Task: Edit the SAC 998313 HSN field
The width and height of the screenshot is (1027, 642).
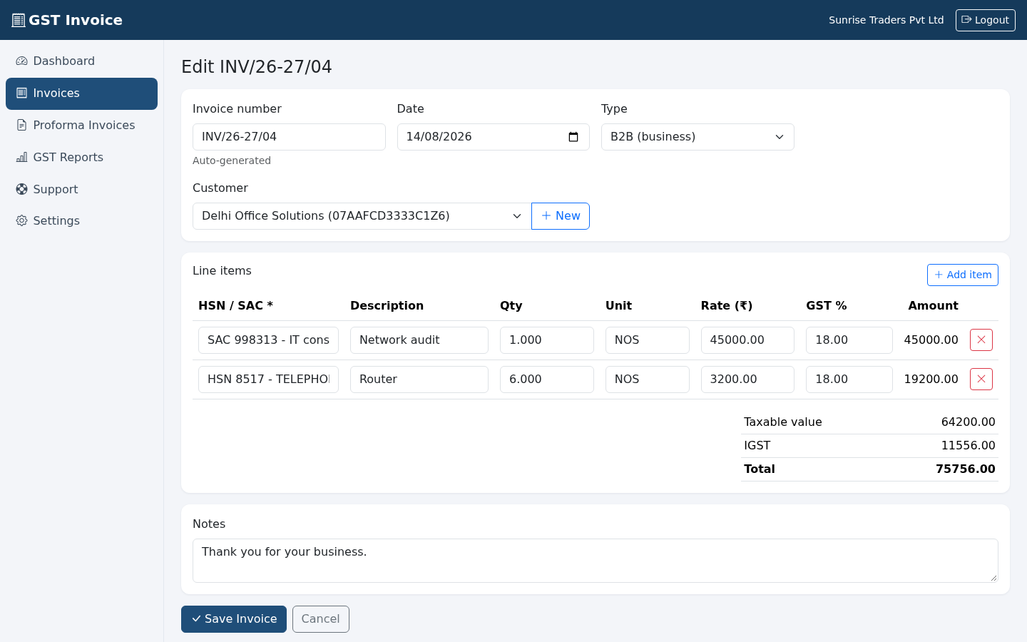Action: (268, 340)
